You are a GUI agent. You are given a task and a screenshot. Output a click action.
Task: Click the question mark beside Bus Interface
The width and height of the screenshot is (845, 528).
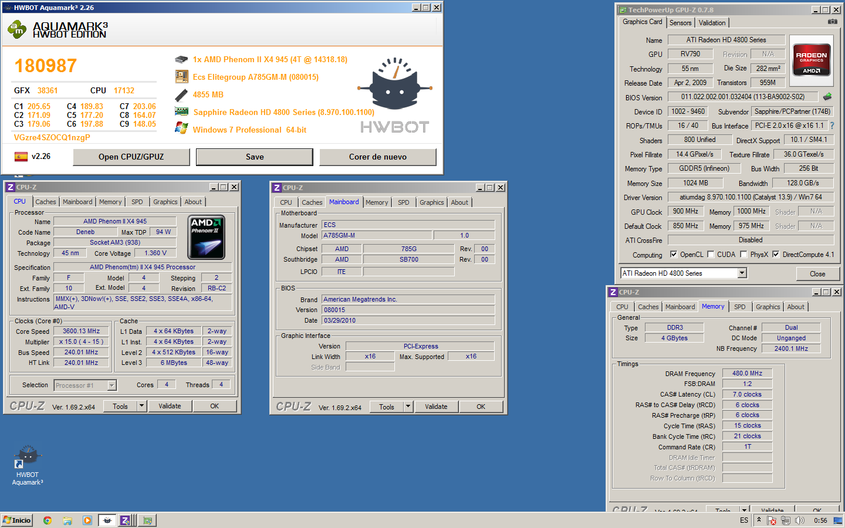pos(832,126)
